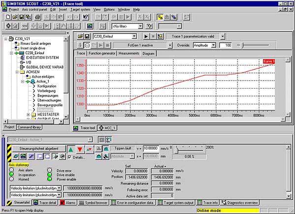This screenshot has height=214, width=295.
Task: Collapse the ACHSEN folder in tree
Action: pyautogui.click(x=17, y=72)
